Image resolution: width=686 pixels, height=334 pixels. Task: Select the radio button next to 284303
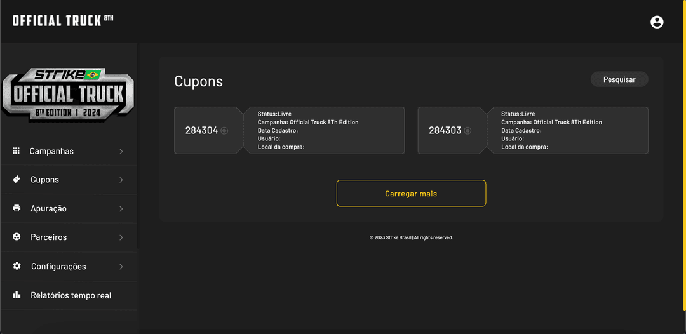(467, 130)
